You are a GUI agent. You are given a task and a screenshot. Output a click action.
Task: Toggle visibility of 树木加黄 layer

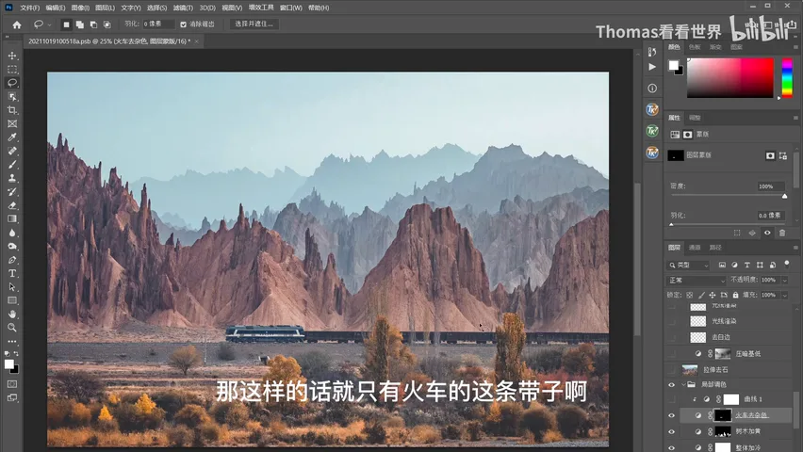[x=671, y=431]
